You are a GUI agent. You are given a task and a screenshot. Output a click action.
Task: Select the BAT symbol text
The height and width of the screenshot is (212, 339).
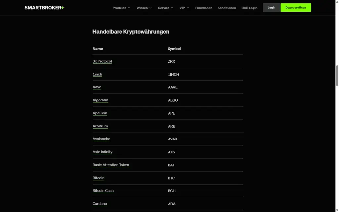[171, 165]
